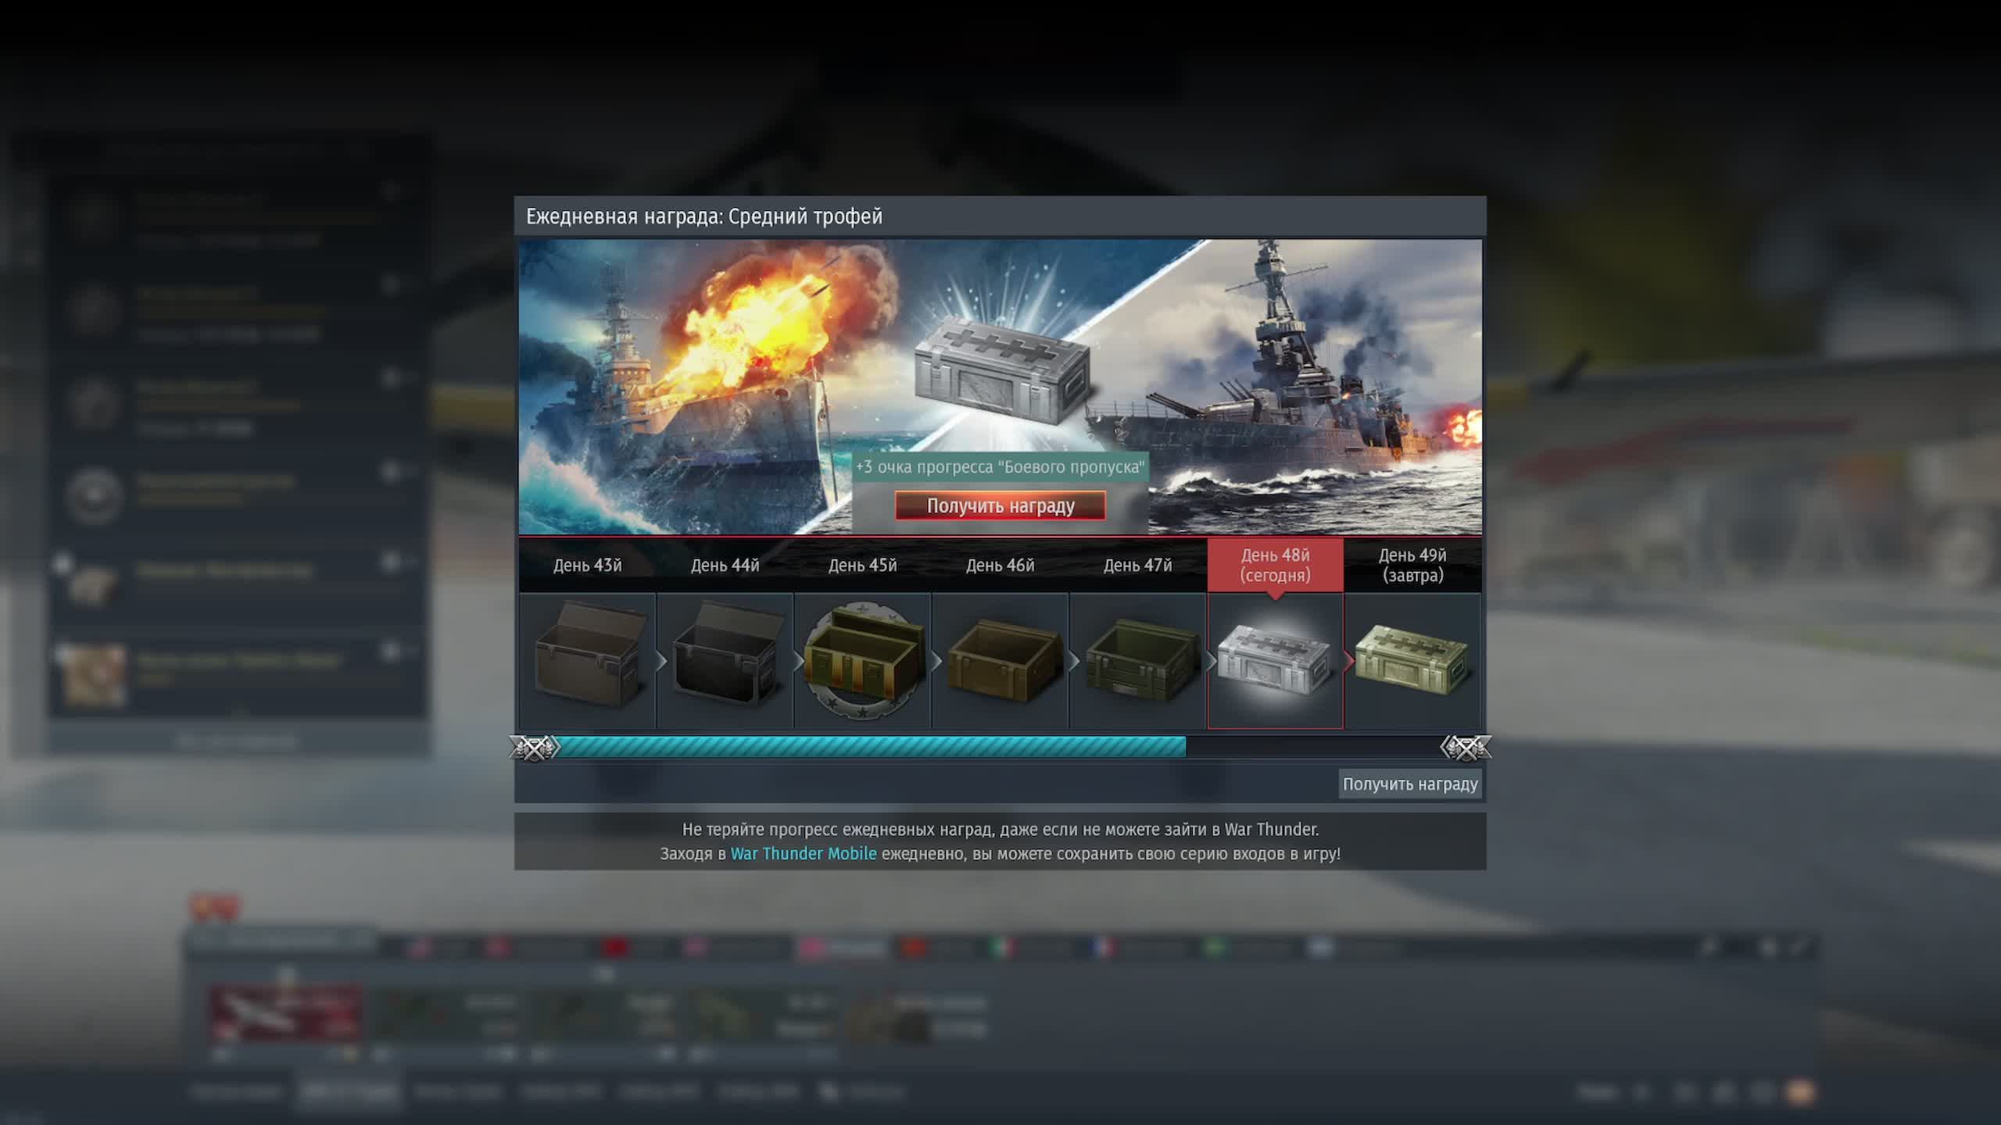The height and width of the screenshot is (1125, 2001).
Task: Select the День 43й tab
Action: pyautogui.click(x=587, y=565)
